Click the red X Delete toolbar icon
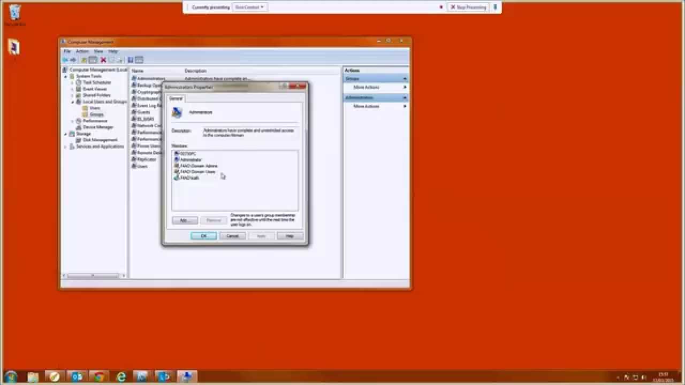Image resolution: width=685 pixels, height=385 pixels. pos(103,60)
